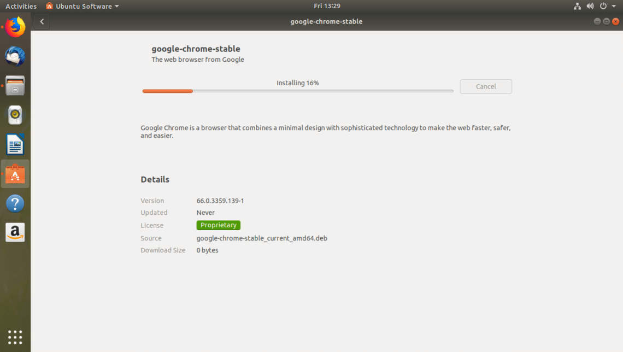This screenshot has height=352, width=623.
Task: Close the Ubuntu Software window
Action: click(615, 21)
